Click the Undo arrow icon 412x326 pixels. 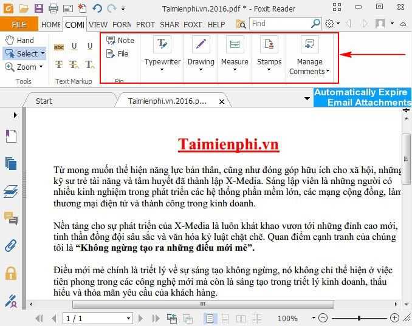[x=97, y=8]
